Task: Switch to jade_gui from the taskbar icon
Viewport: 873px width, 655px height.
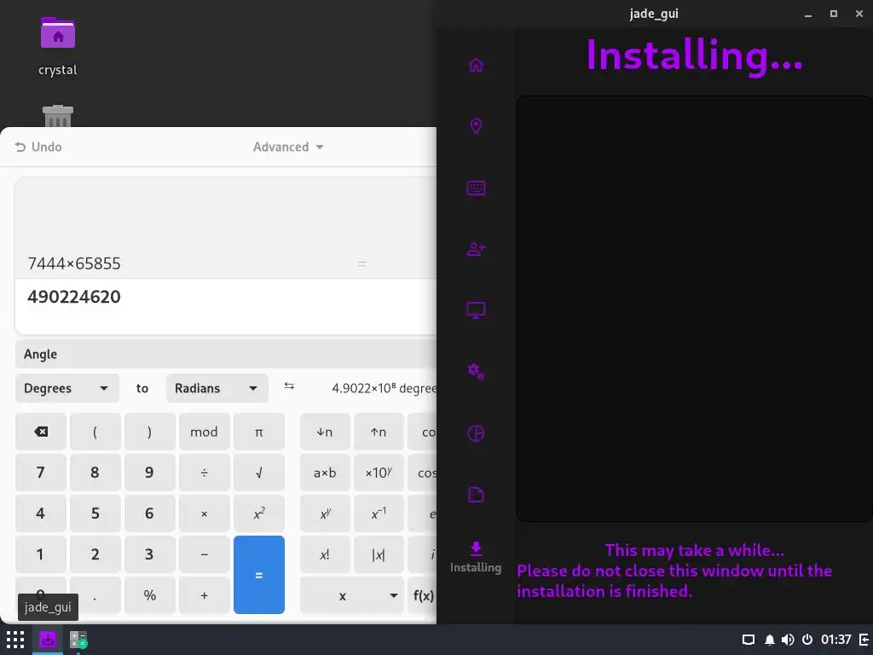Action: [48, 640]
